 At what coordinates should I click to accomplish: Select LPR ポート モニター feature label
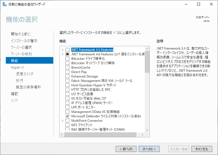point(83,107)
